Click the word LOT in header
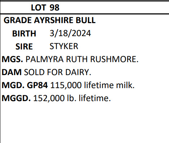 tap(39, 8)
